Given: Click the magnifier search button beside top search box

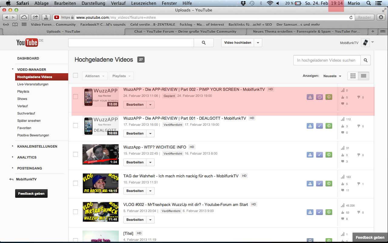Looking at the screenshot, I should coord(204,43).
